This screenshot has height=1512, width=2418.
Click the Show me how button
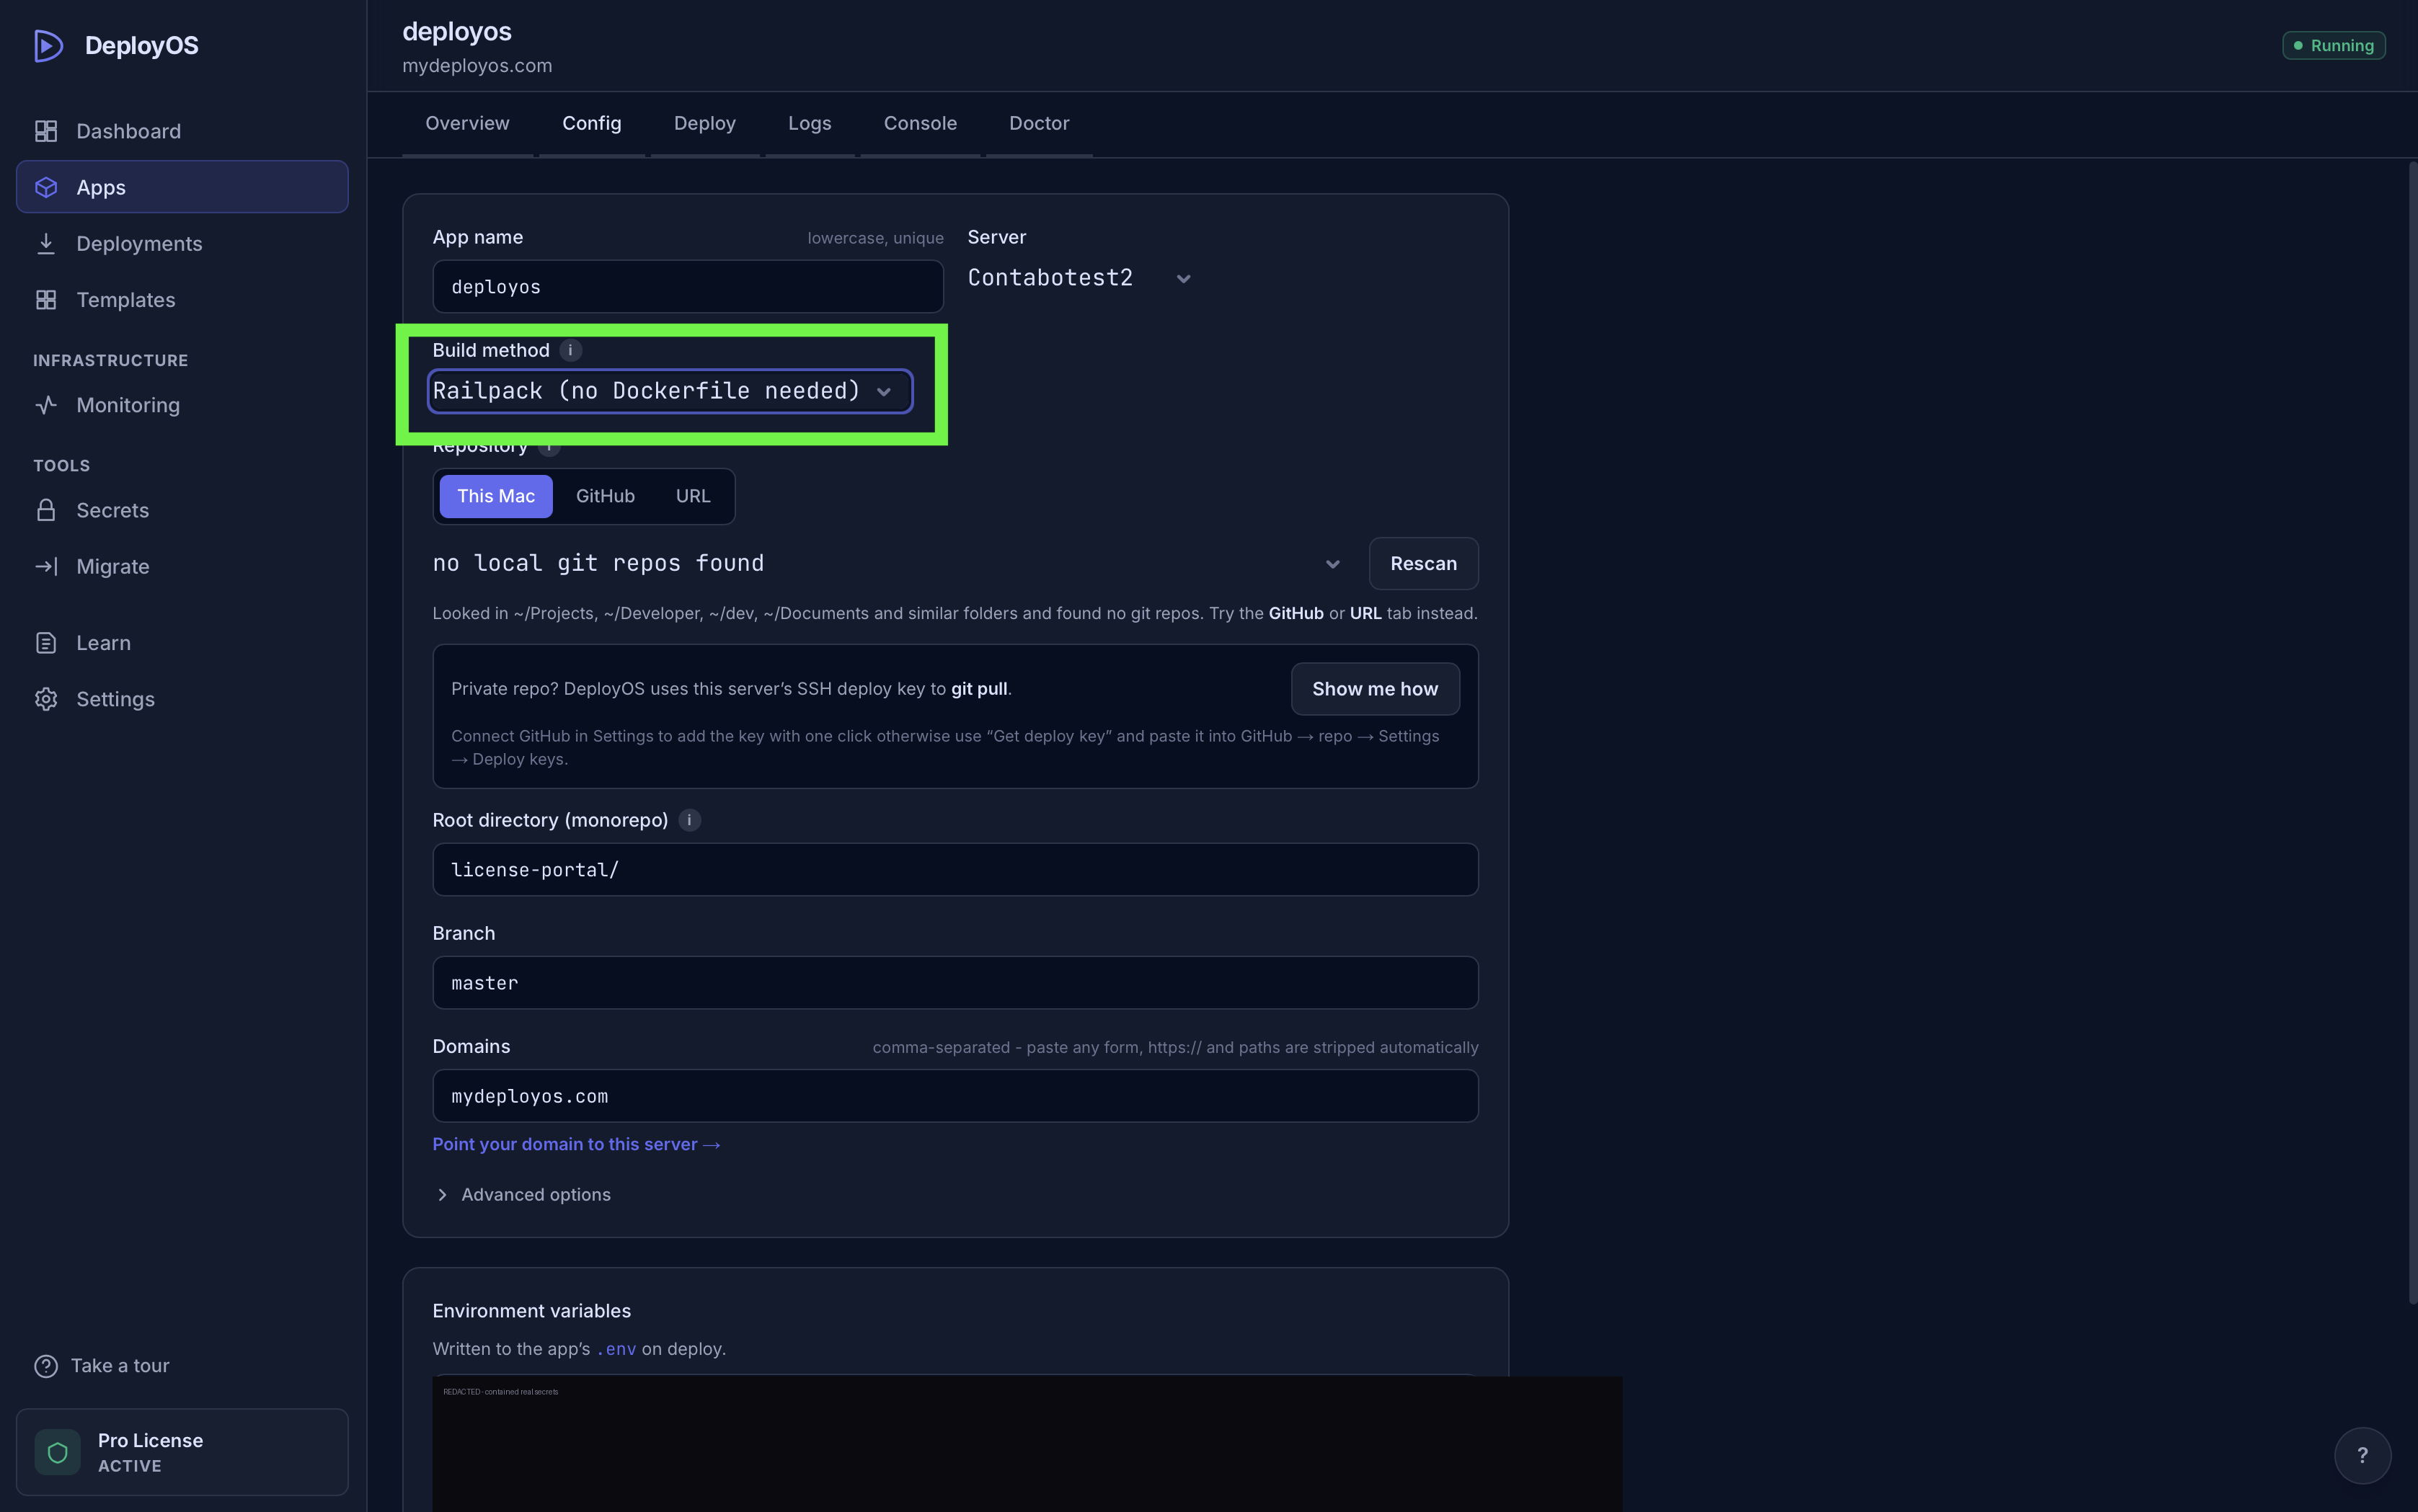coord(1375,689)
